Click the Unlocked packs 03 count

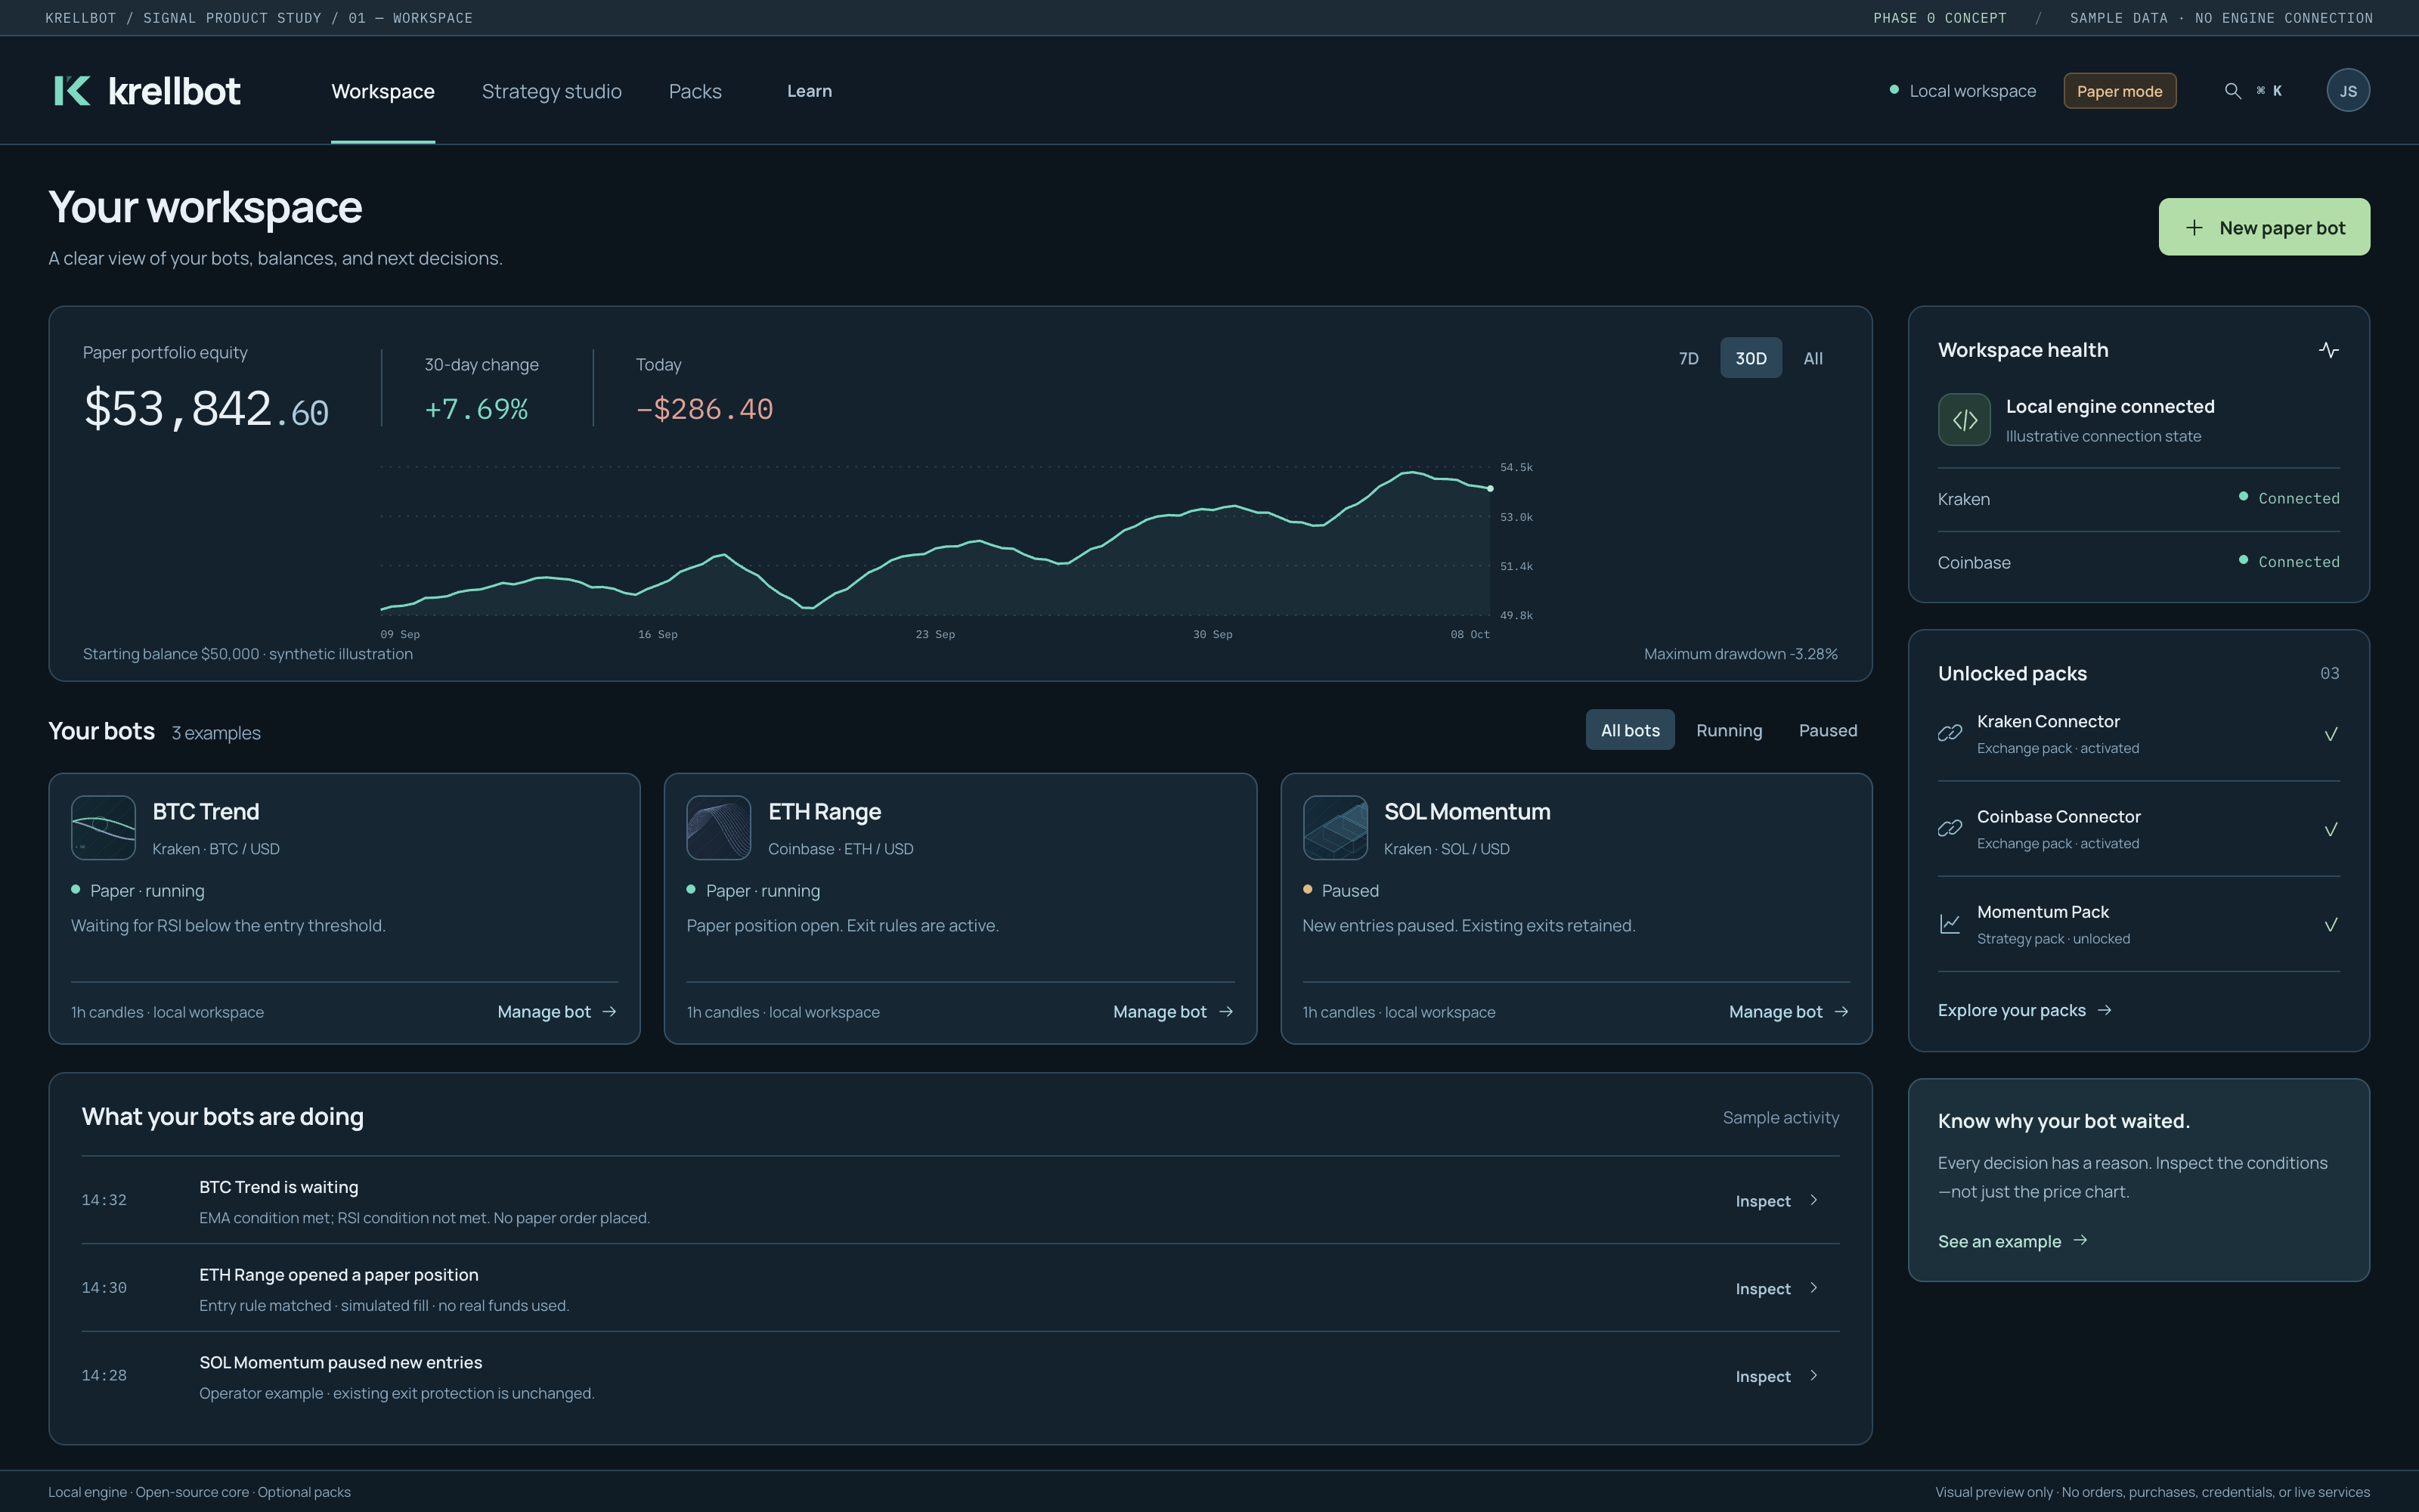pos(2330,673)
